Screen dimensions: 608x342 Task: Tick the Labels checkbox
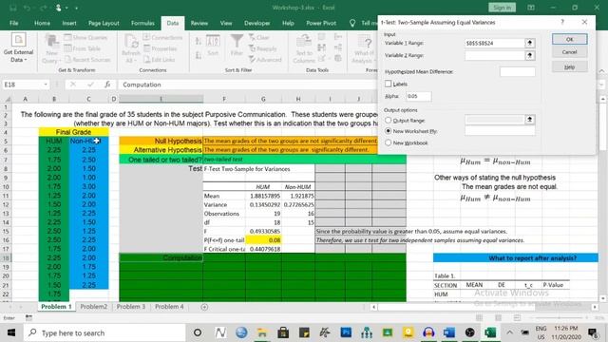[389, 84]
